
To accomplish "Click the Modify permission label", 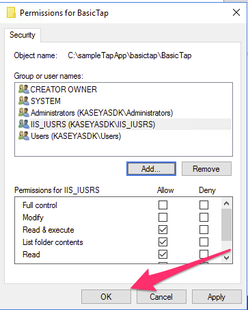I will [33, 218].
